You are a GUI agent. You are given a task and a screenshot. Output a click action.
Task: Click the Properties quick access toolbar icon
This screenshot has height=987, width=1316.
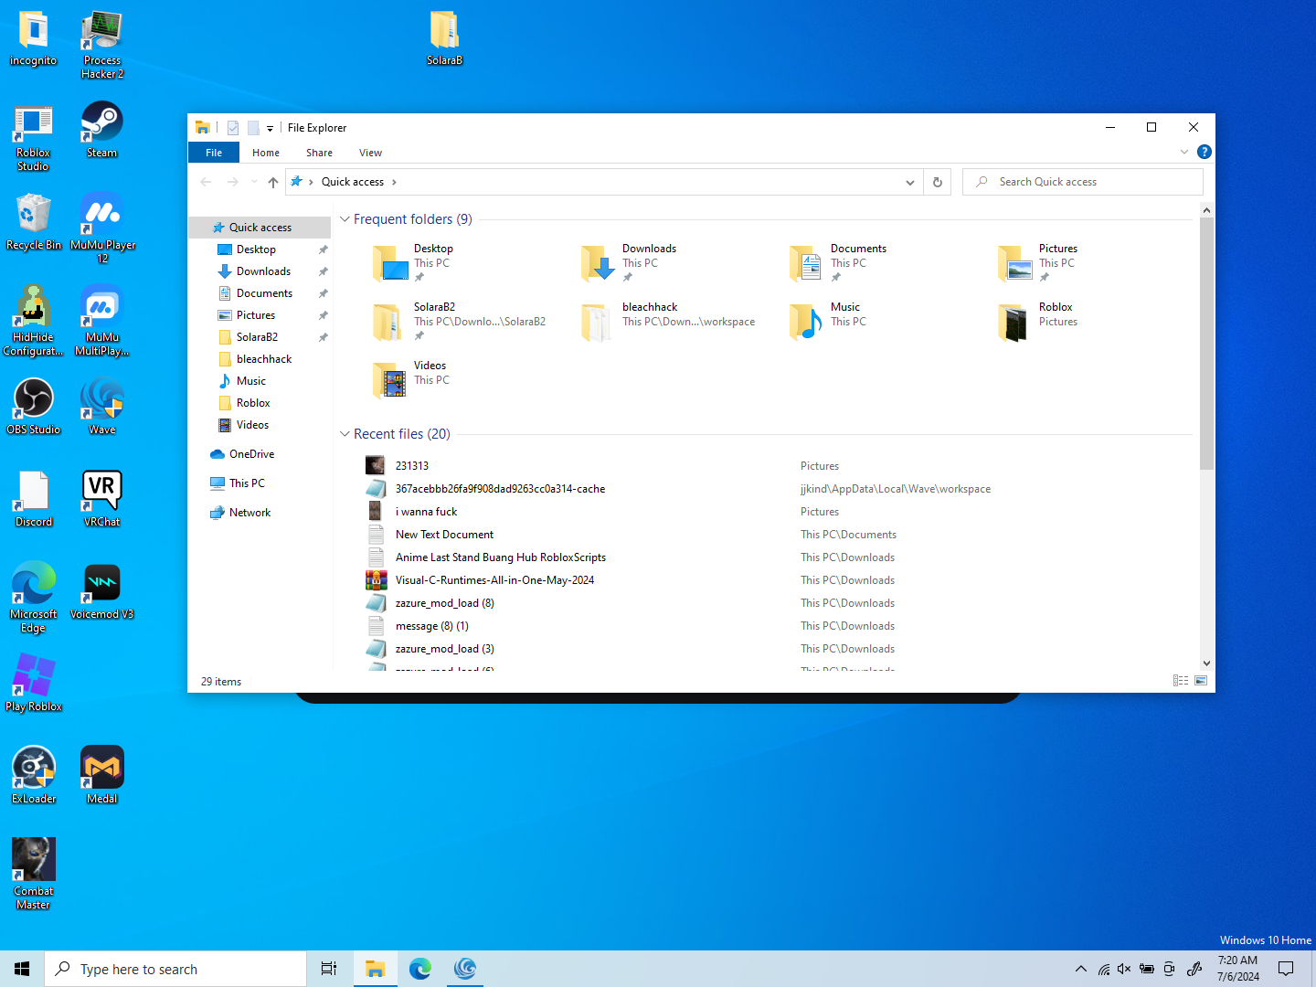[233, 128]
